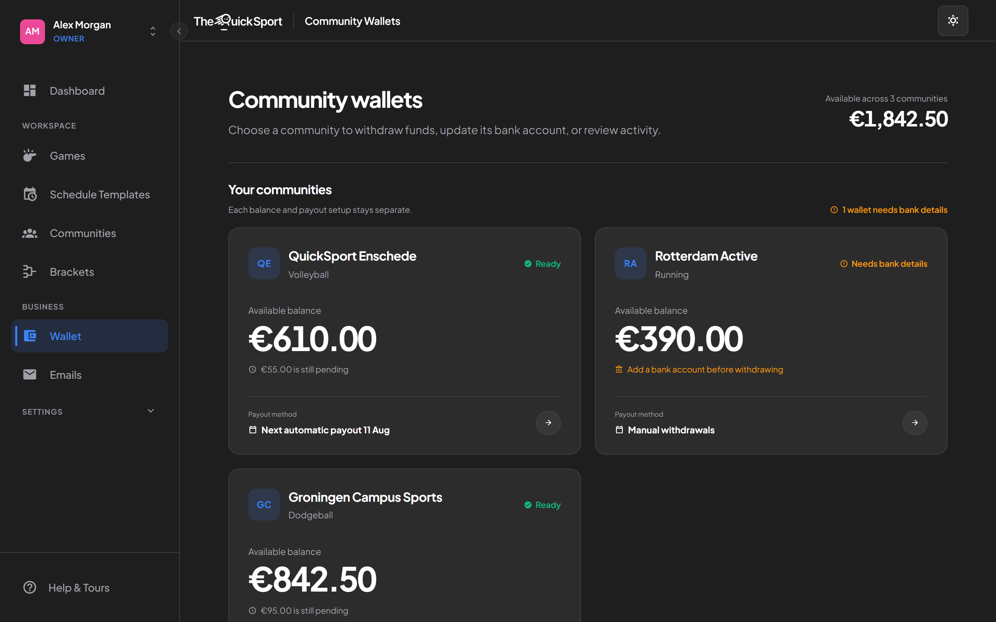The height and width of the screenshot is (622, 996).
Task: Click the Games icon in sidebar
Action: tap(30, 155)
